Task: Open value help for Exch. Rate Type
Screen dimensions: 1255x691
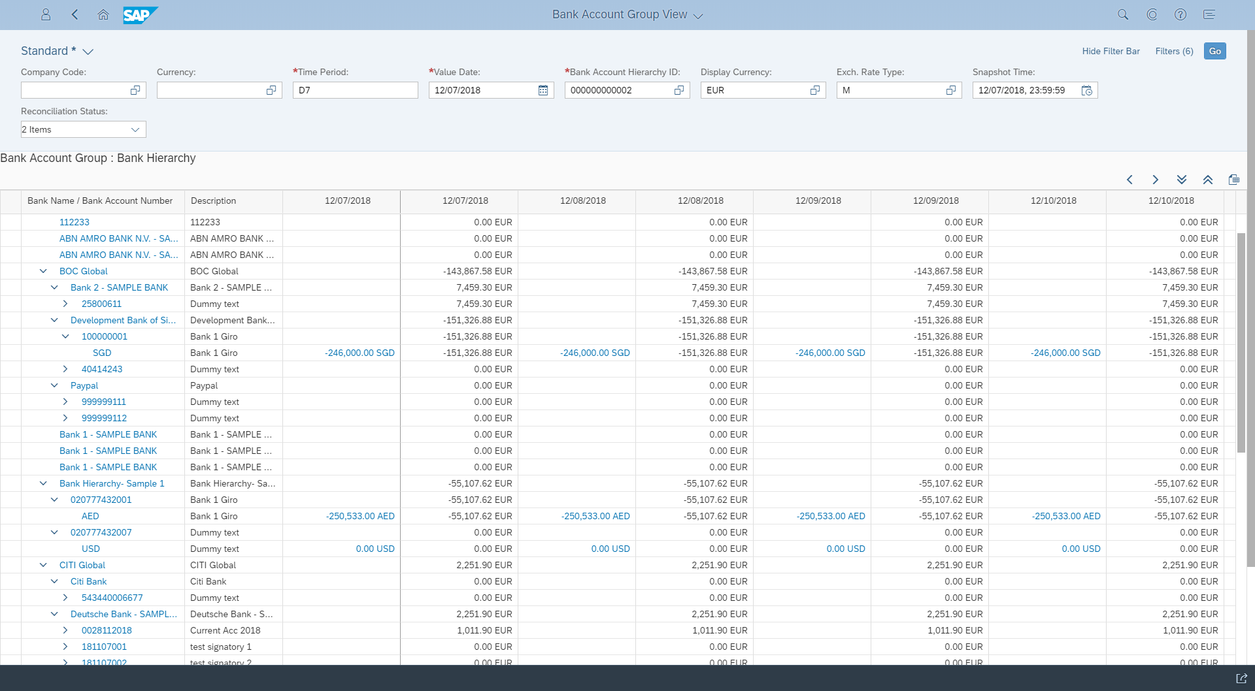Action: click(951, 90)
